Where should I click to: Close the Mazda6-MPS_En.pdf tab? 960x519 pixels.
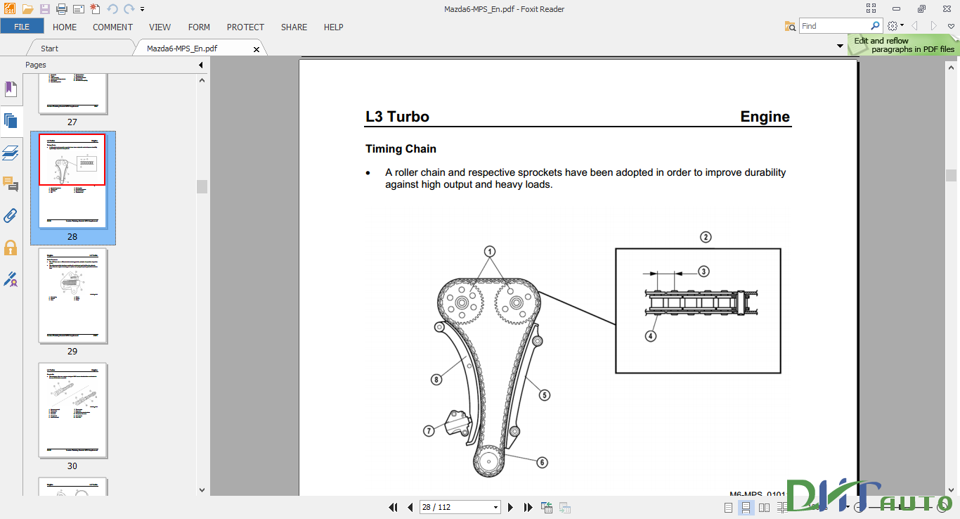click(x=257, y=49)
